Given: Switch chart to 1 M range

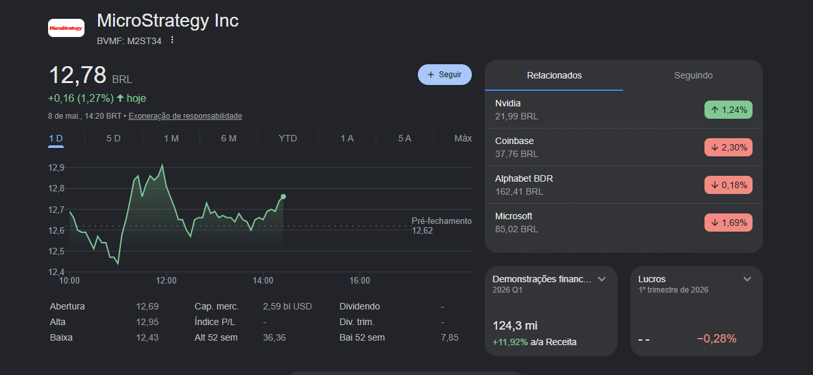Looking at the screenshot, I should (171, 138).
